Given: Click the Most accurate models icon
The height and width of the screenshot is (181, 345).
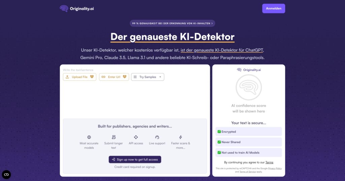Looking at the screenshot, I should pyautogui.click(x=89, y=137).
